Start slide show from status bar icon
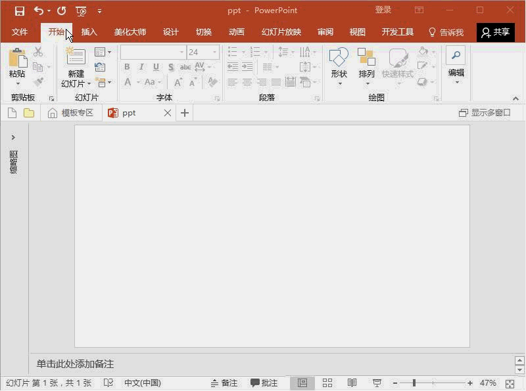This screenshot has height=391, width=526. pos(377,383)
